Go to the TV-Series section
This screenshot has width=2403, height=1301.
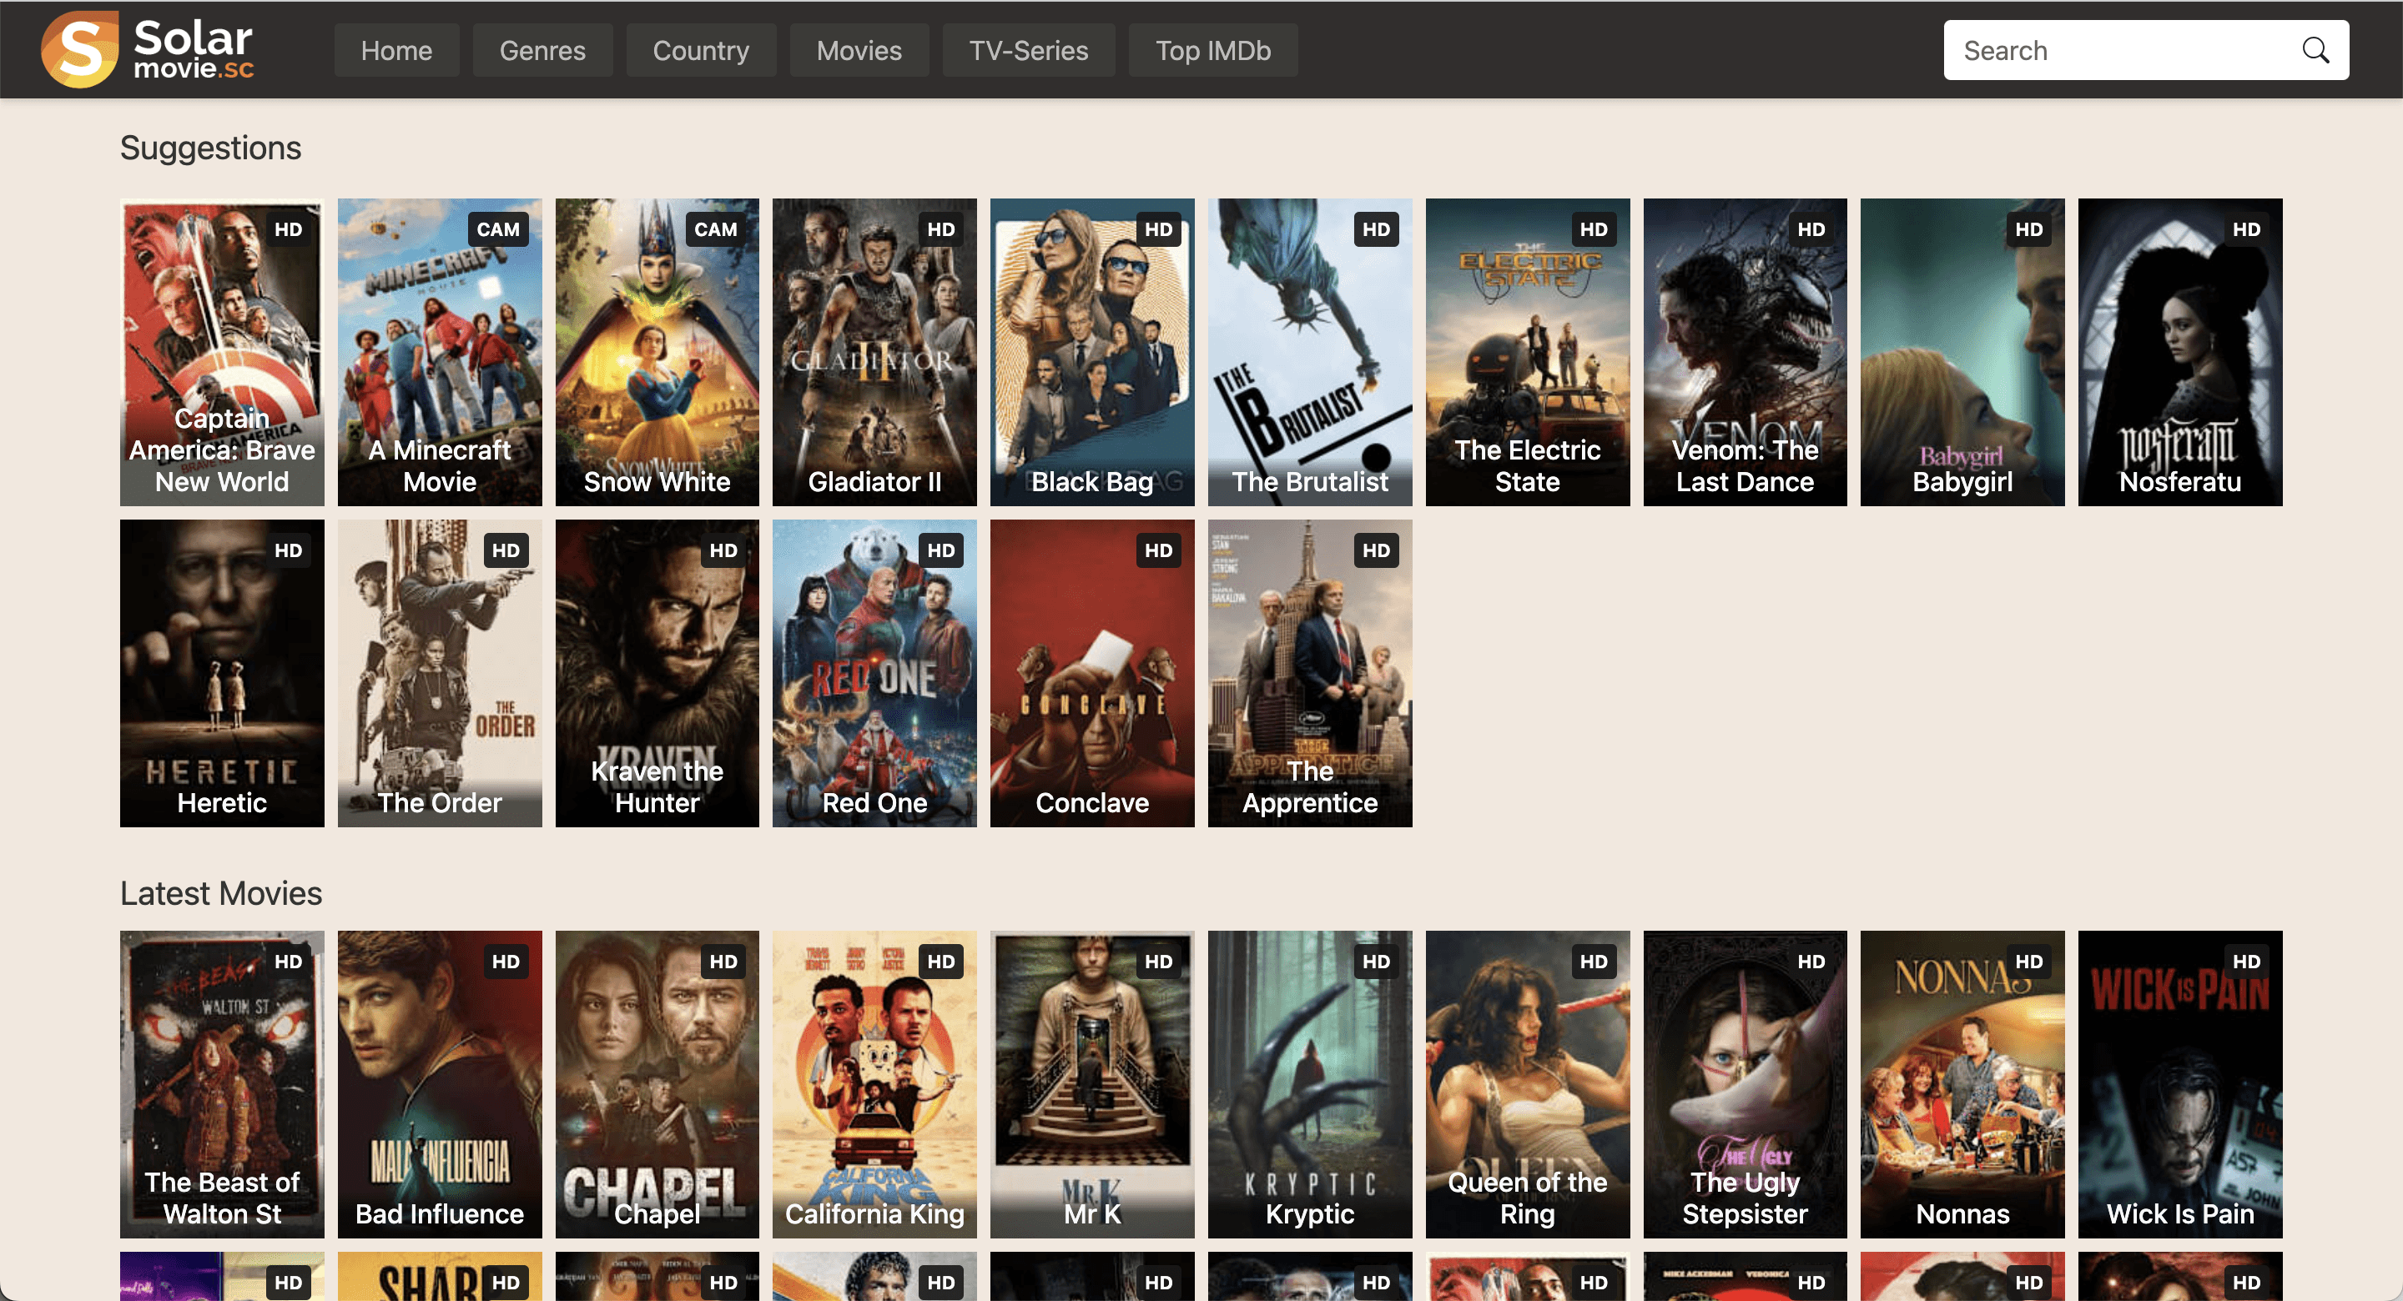[x=1028, y=50]
